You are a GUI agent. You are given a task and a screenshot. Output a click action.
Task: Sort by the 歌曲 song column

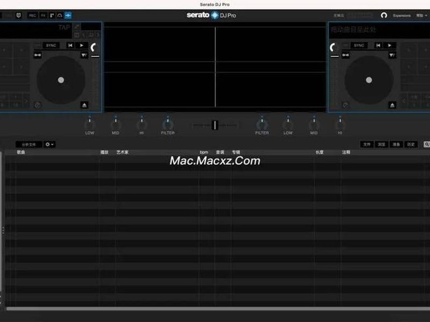tap(21, 152)
